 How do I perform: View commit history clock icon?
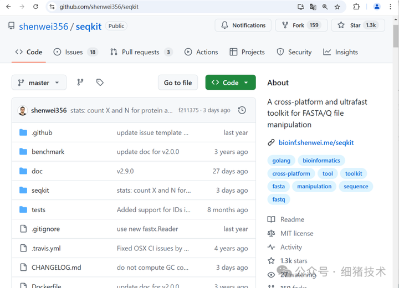coord(242,110)
